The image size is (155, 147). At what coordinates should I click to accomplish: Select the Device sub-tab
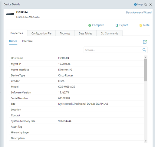13,41
